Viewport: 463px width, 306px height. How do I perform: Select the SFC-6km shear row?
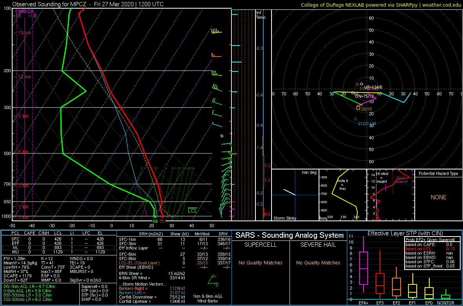[174, 254]
